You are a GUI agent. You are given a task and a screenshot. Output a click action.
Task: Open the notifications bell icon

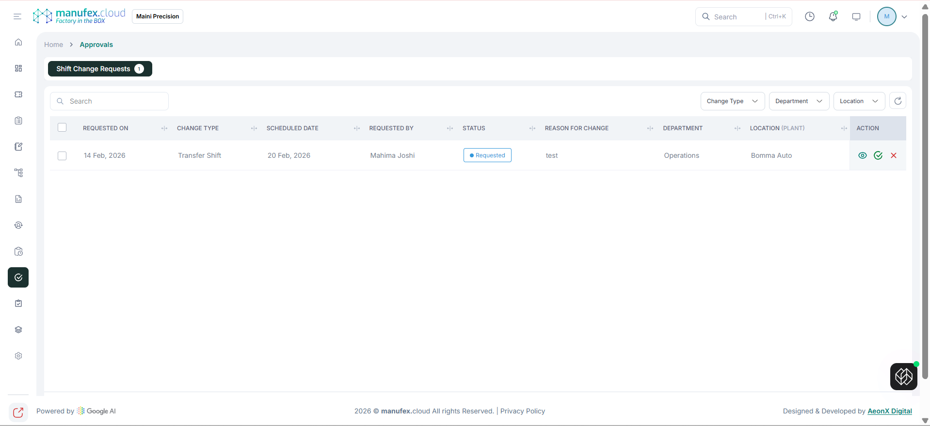pos(833,16)
